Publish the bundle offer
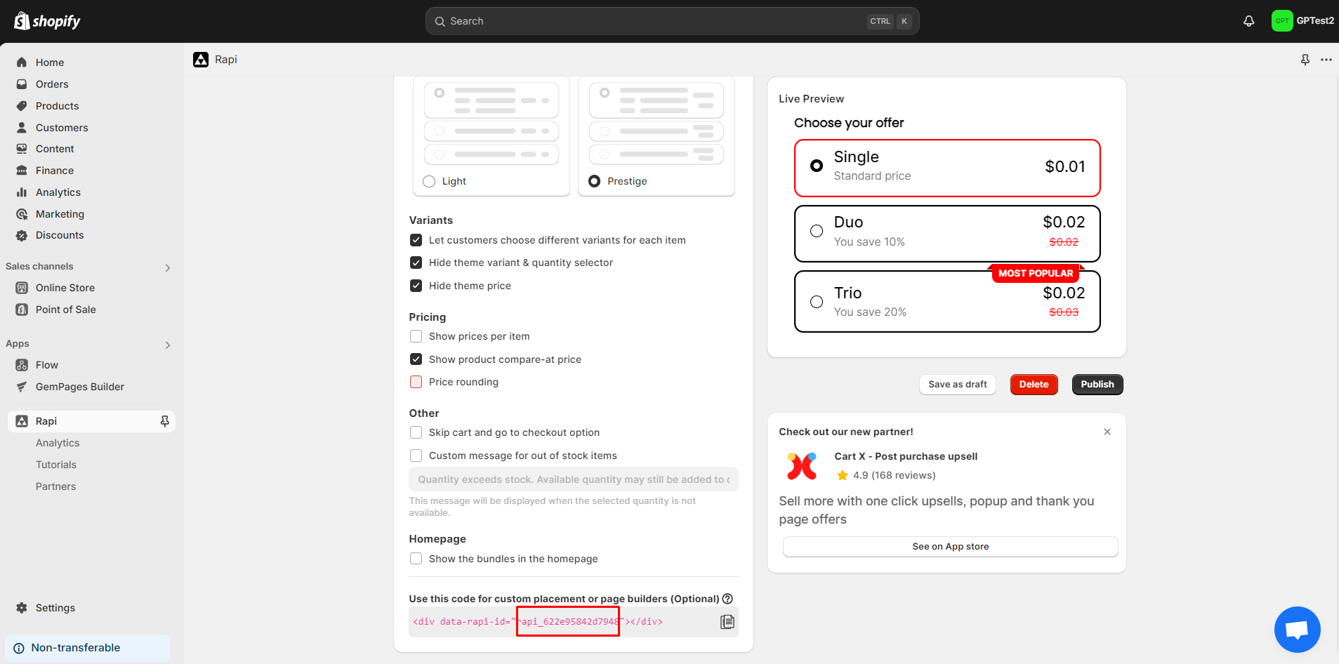Image resolution: width=1339 pixels, height=664 pixels. (1097, 385)
